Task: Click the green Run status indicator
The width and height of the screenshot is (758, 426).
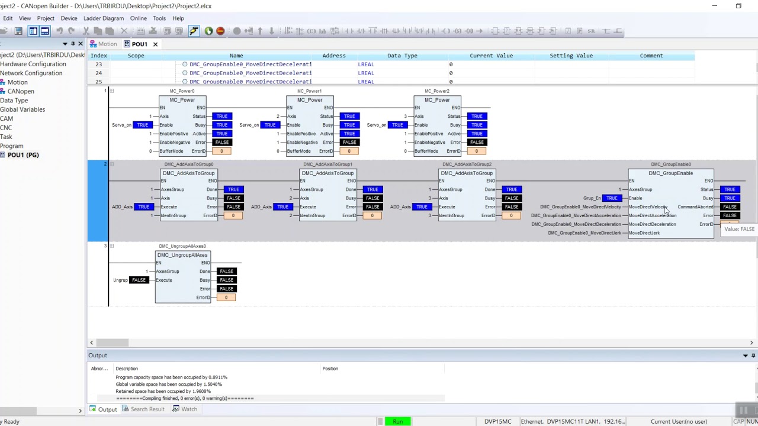Action: (x=397, y=421)
